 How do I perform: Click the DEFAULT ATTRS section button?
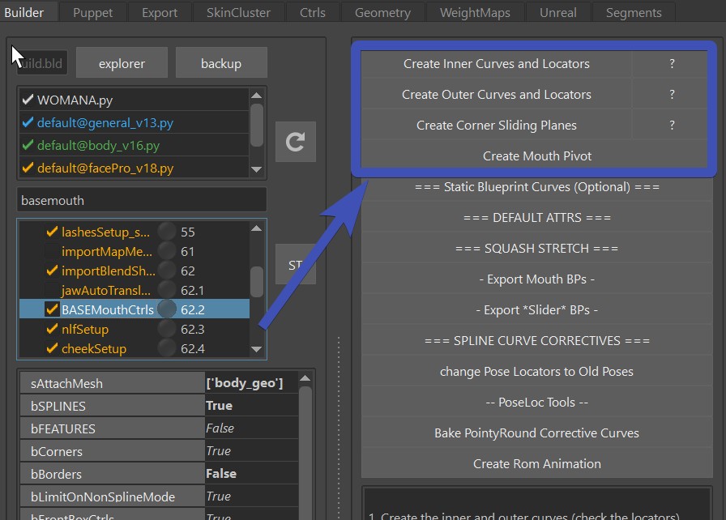tap(536, 217)
